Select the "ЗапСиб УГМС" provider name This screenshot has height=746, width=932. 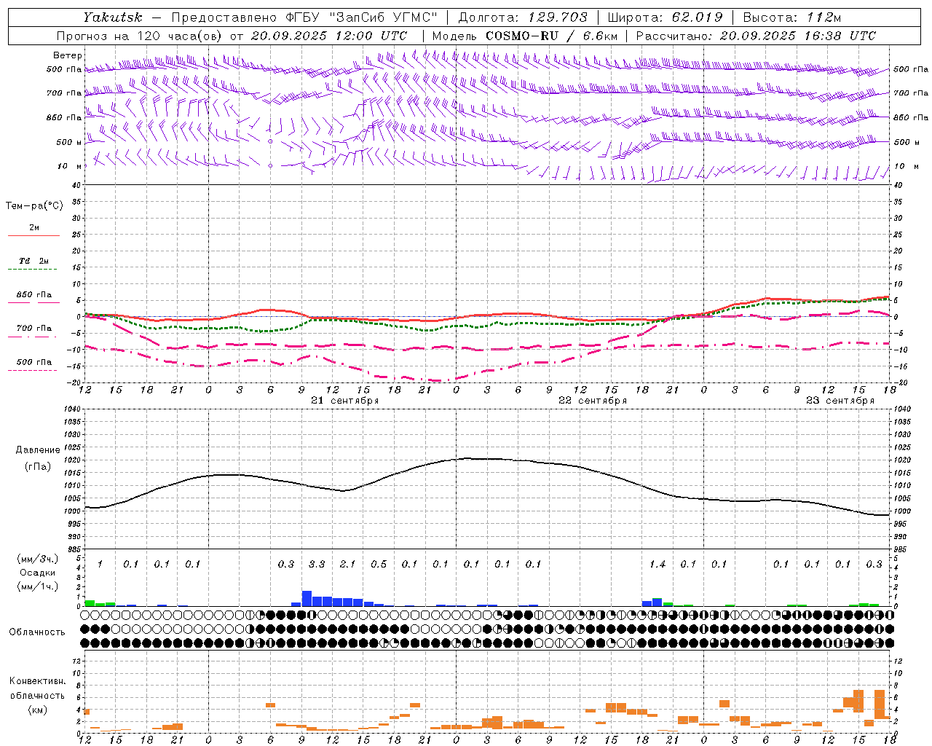pos(383,17)
